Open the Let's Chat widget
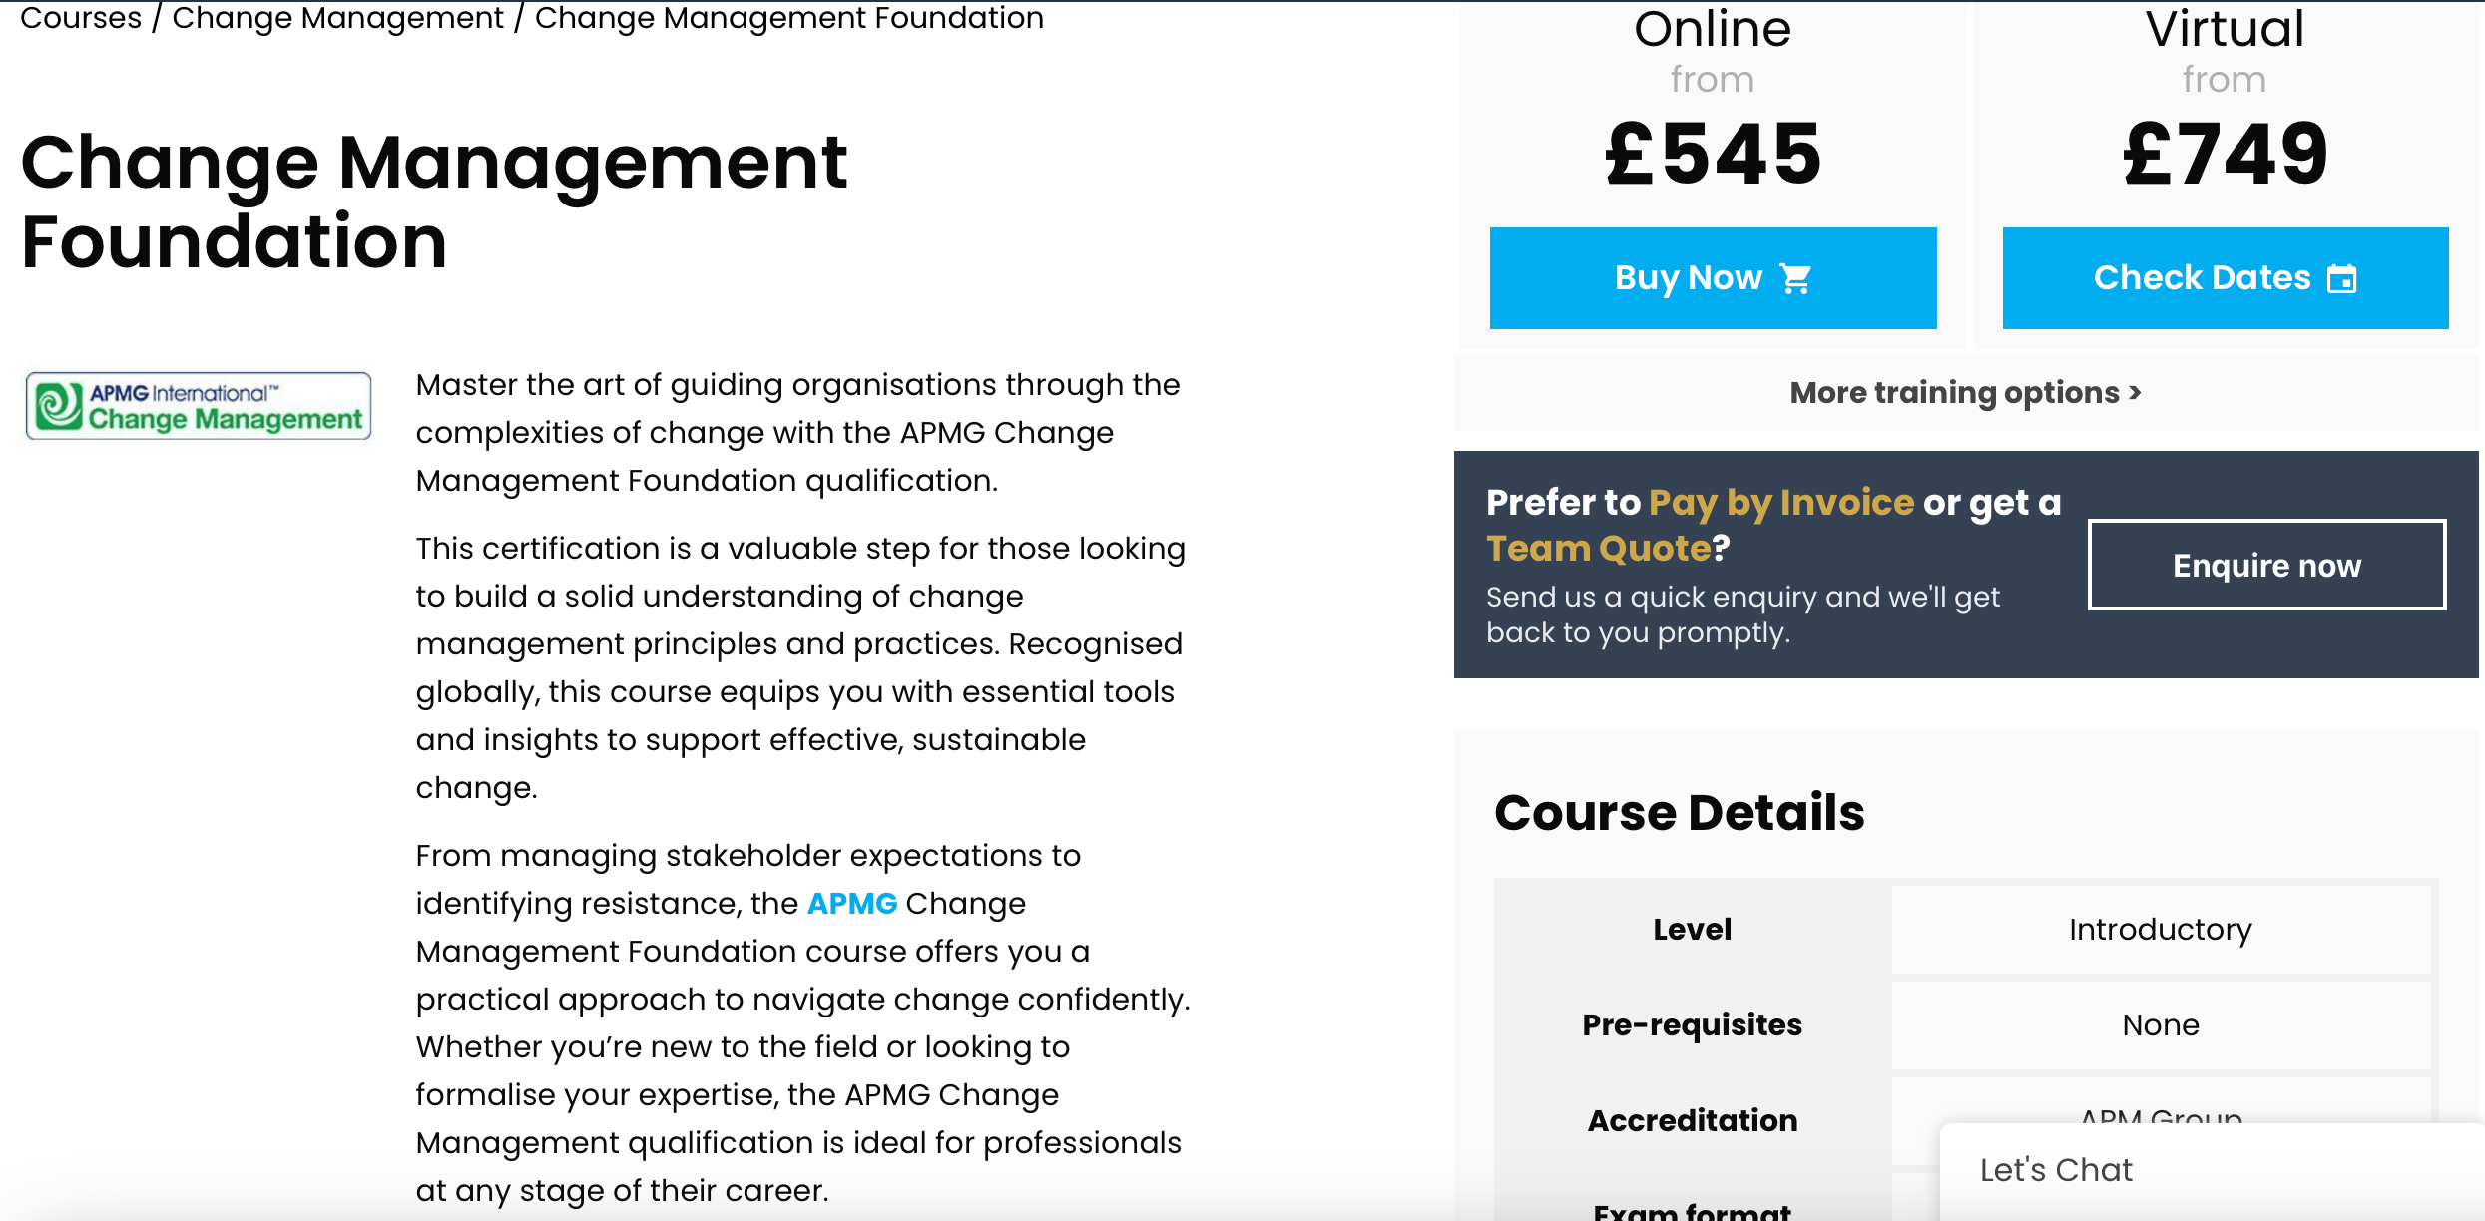Image resolution: width=2485 pixels, height=1221 pixels. (2056, 1170)
